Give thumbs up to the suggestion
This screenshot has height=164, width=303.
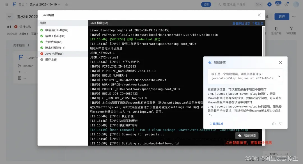pyautogui.click(x=274, y=124)
